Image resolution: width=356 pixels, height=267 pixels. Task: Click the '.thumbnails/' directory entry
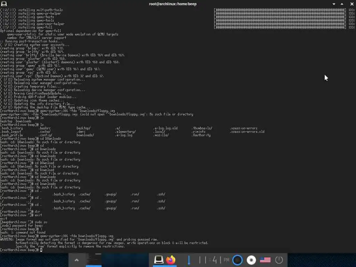coord(202,128)
